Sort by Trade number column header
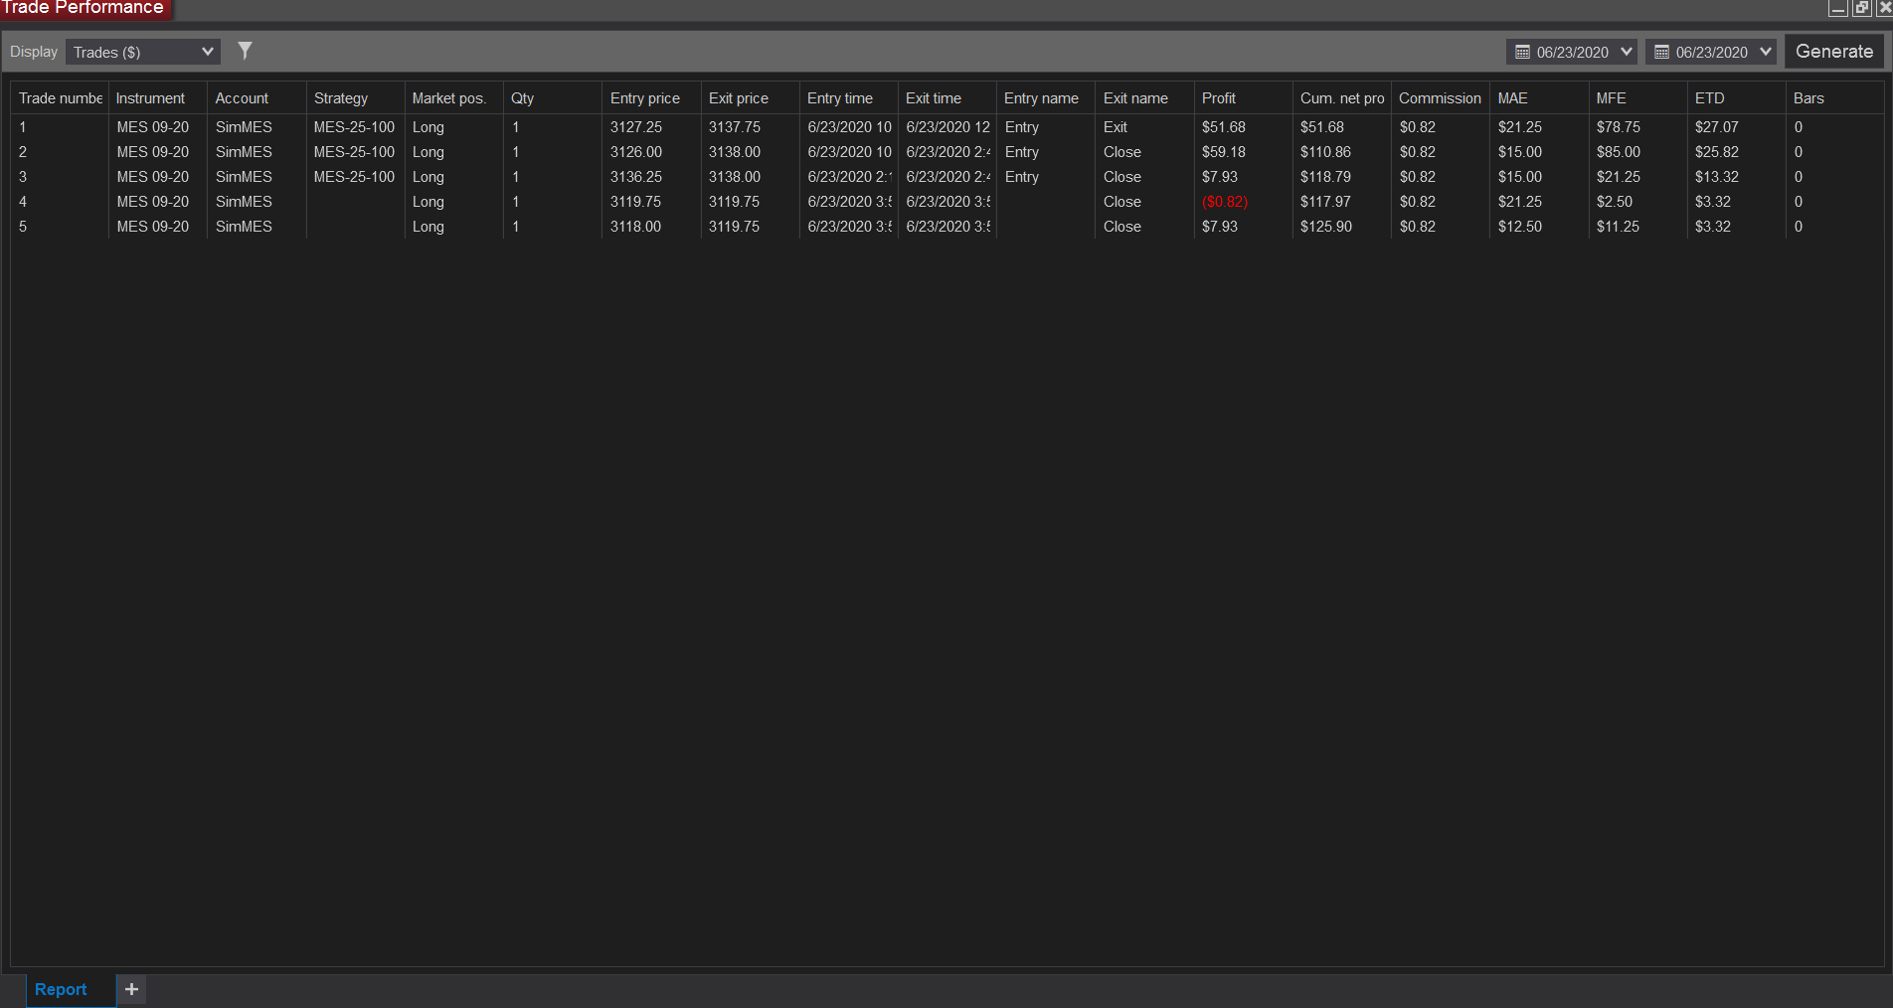This screenshot has height=1008, width=1893. (60, 98)
